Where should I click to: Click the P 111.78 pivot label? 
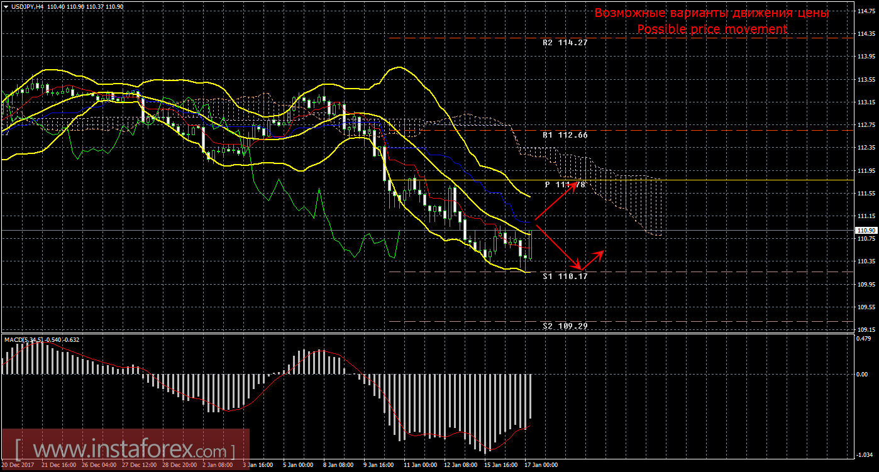click(565, 184)
